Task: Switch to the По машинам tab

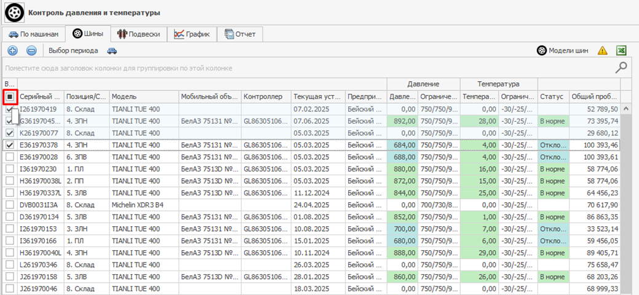Action: click(34, 34)
